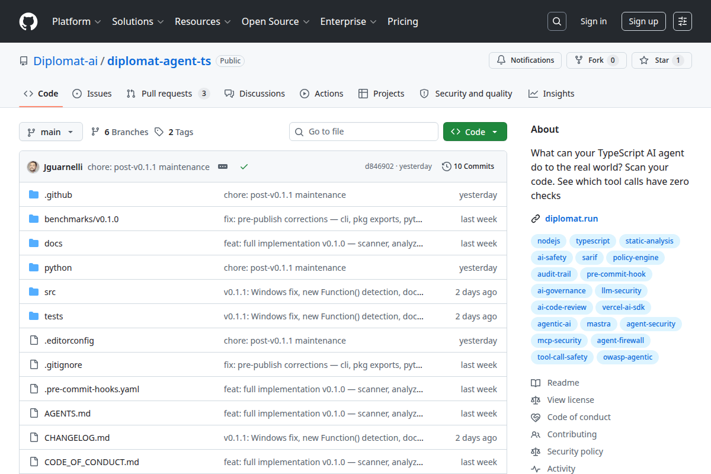Viewport: 711px width, 474px height.
Task: Expand the green Code dropdown
Action: pyautogui.click(x=475, y=132)
